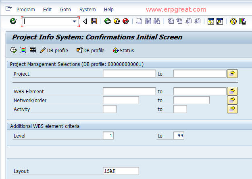This screenshot has width=252, height=179.
Task: Open the command field dropdown arrow
Action: point(75,21)
